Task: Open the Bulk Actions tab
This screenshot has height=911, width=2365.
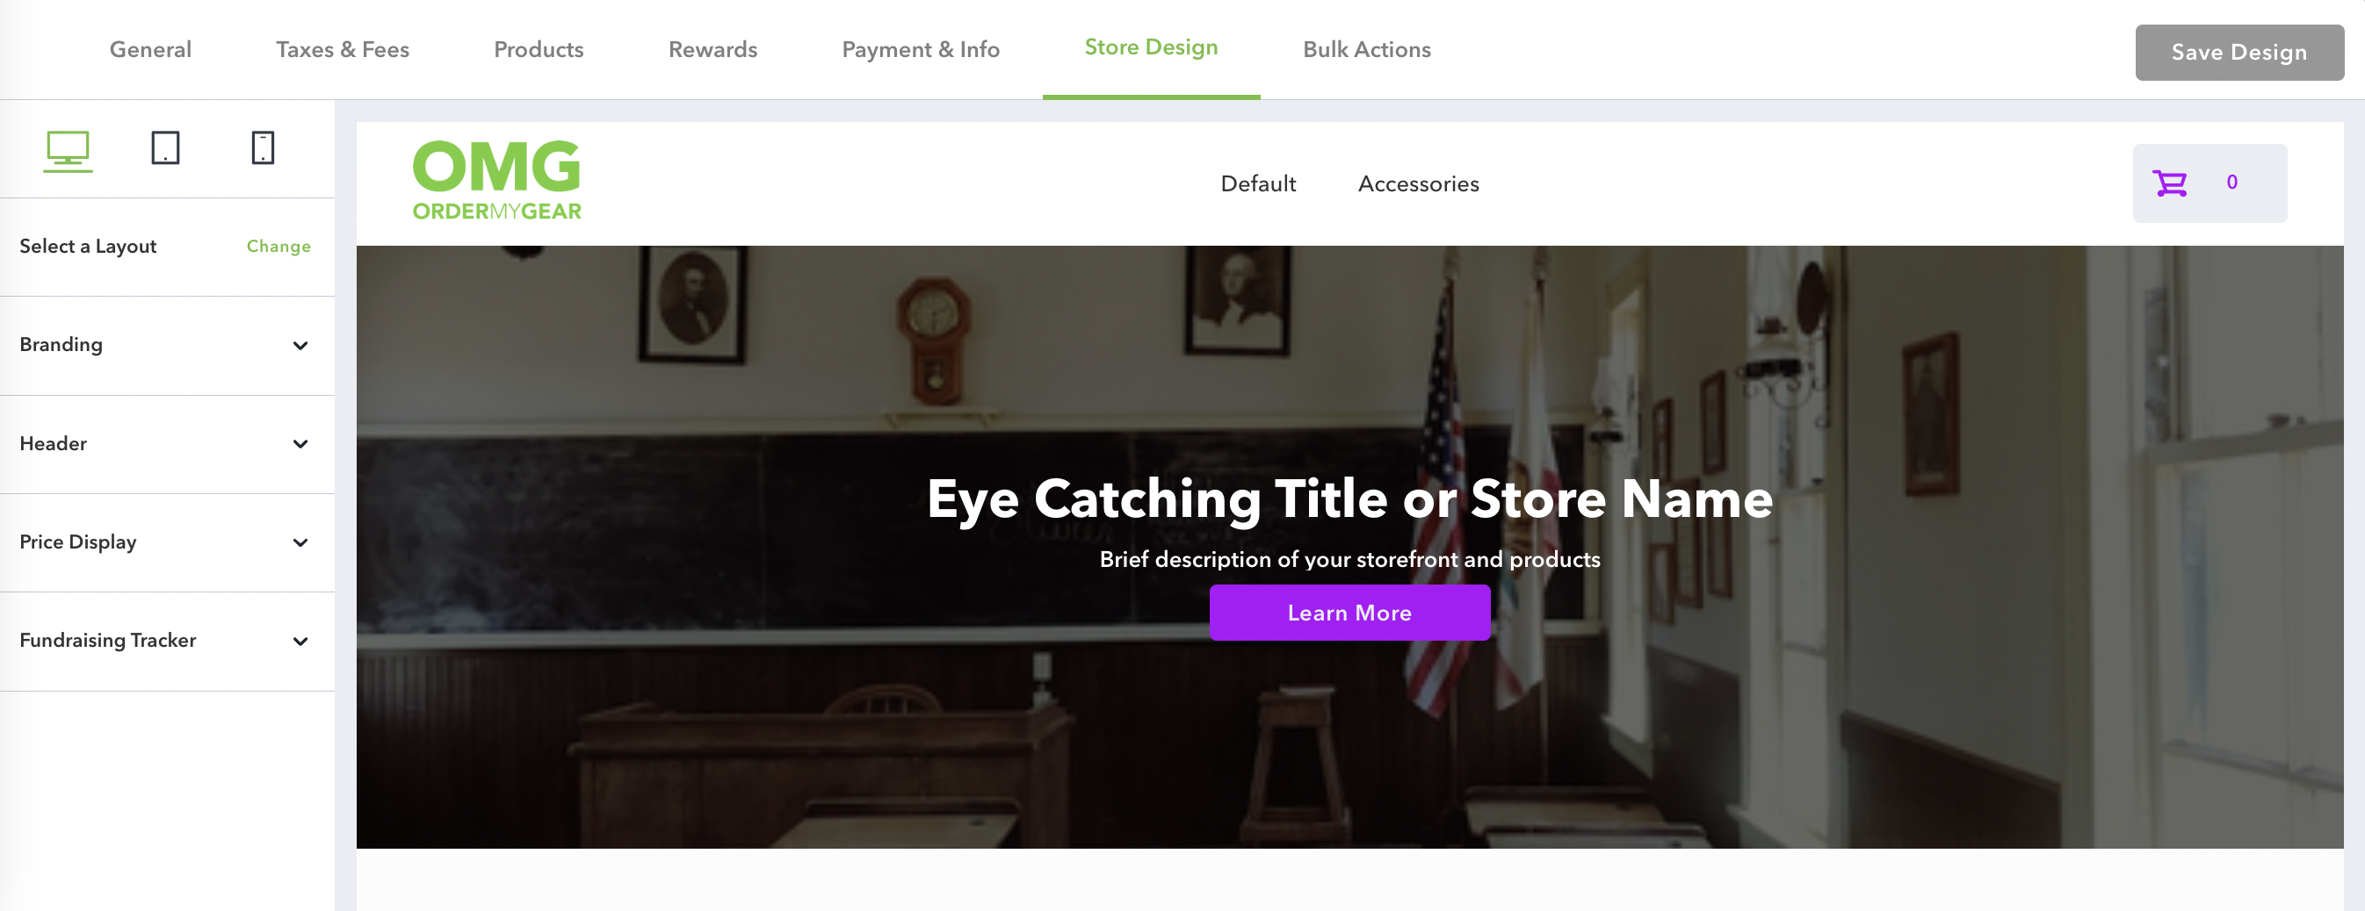Action: (x=1366, y=49)
